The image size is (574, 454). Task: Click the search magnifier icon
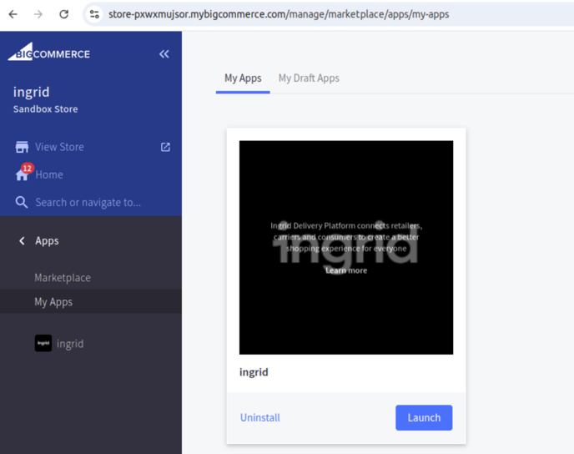[22, 202]
